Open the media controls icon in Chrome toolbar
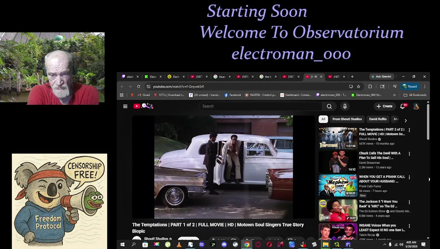The width and height of the screenshot is (440, 249). 395,86
